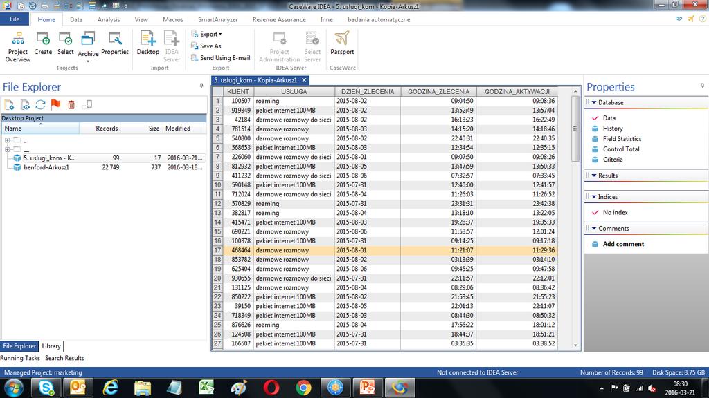The image size is (709, 398).
Task: Open Project Overview in the ribbon
Action: 18,46
